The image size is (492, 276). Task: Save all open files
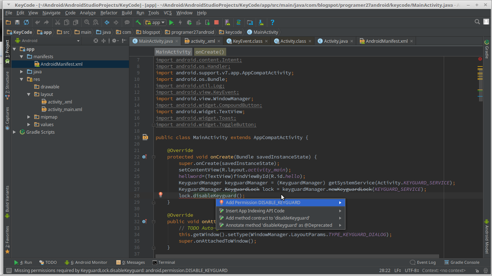coord(17,22)
